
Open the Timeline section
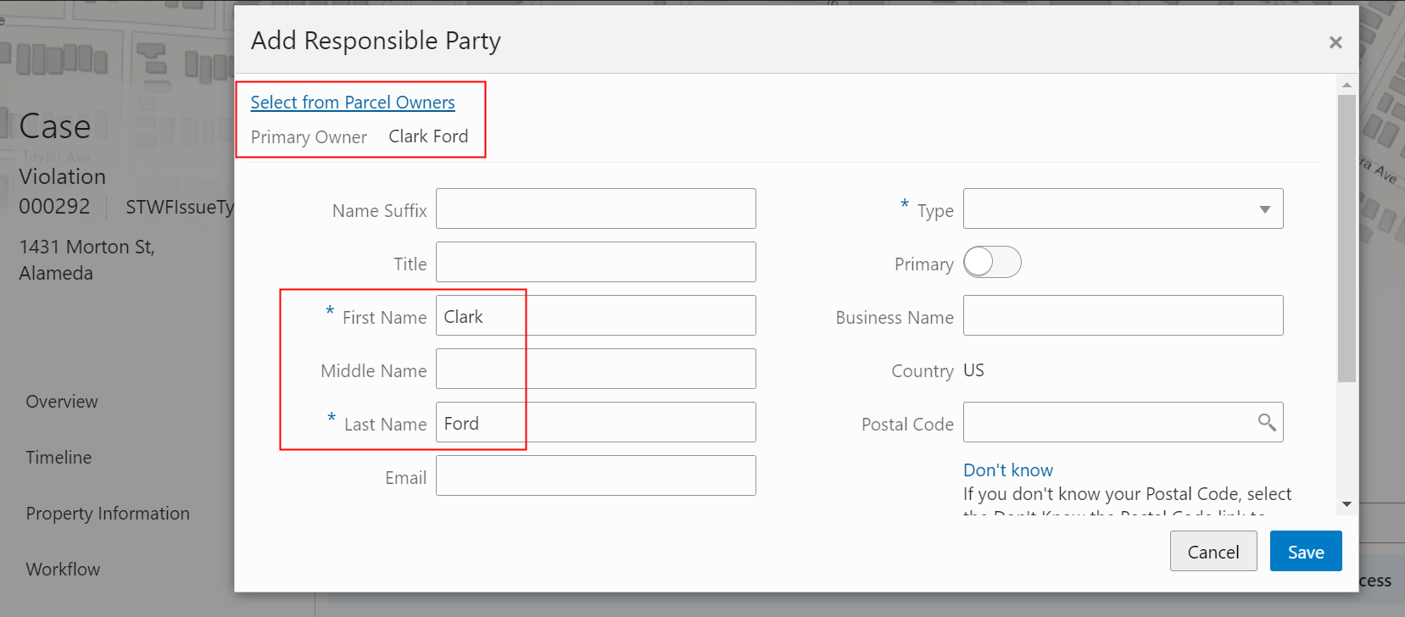(59, 458)
